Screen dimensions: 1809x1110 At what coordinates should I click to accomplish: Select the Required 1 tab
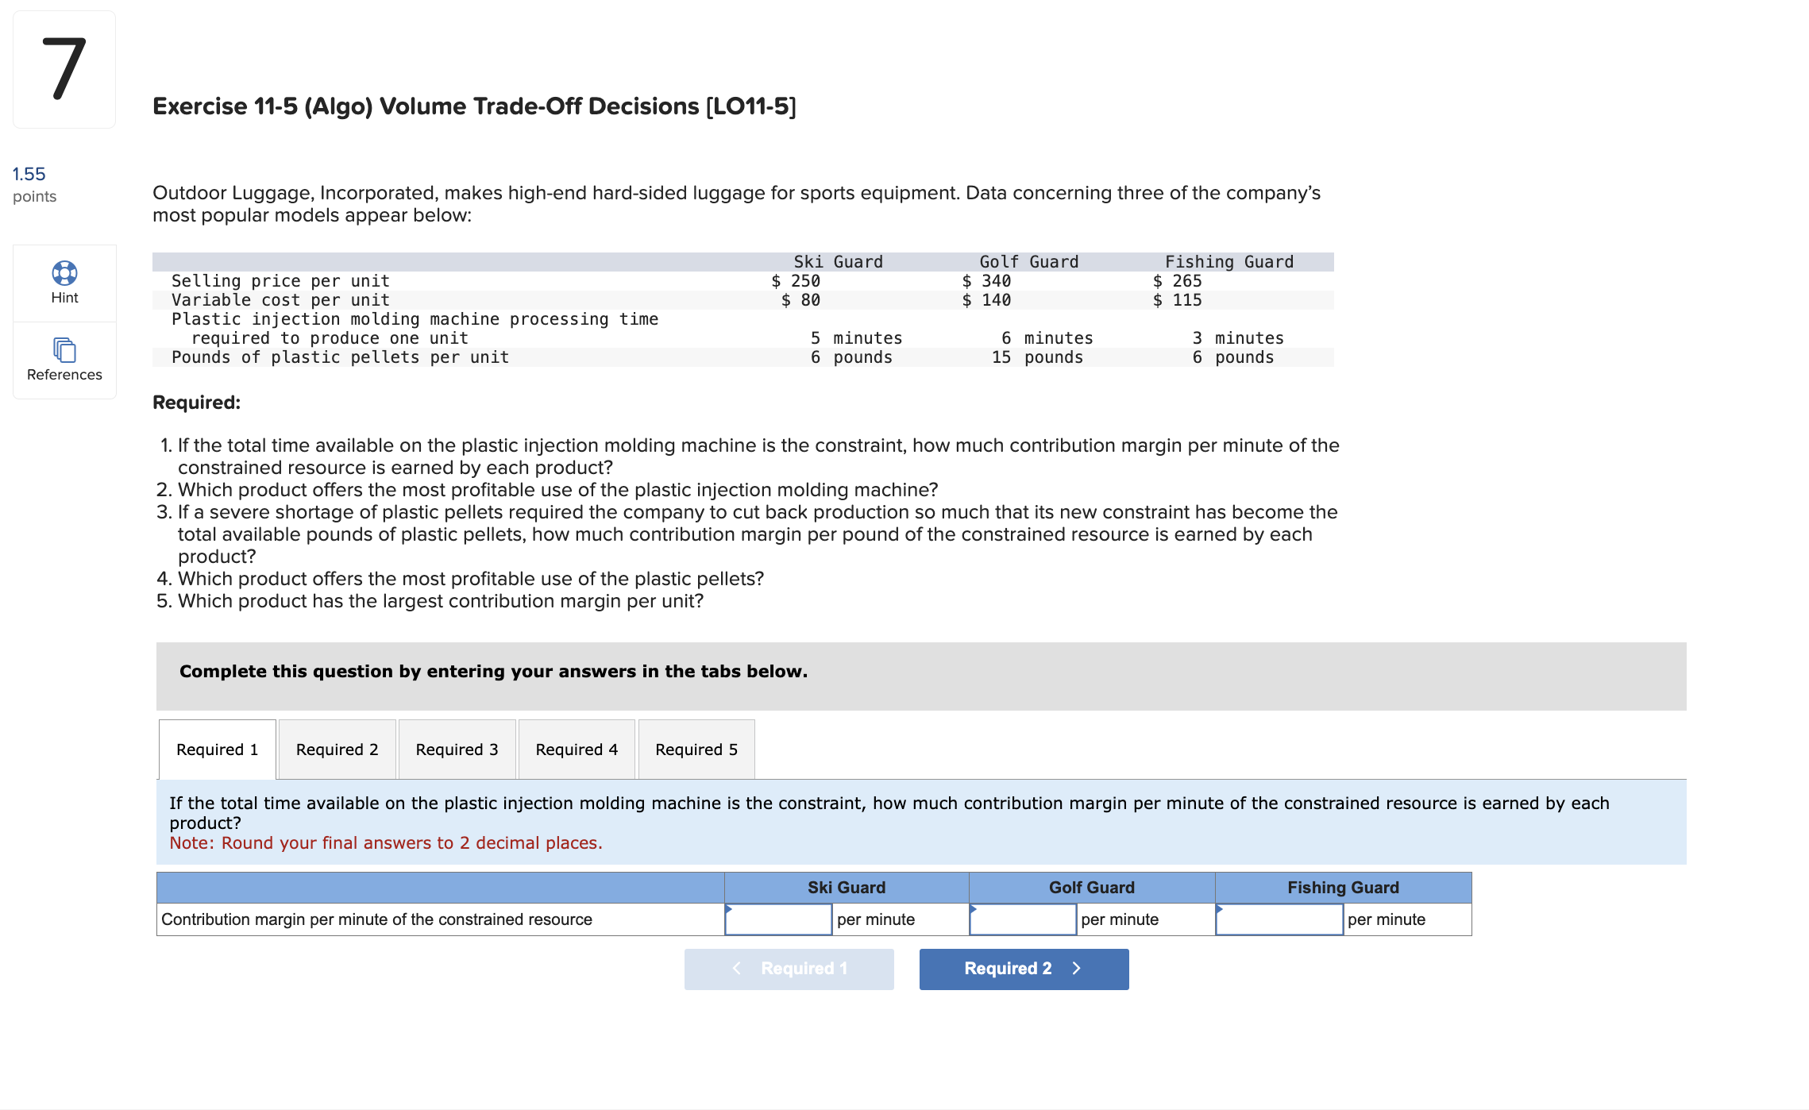218,750
